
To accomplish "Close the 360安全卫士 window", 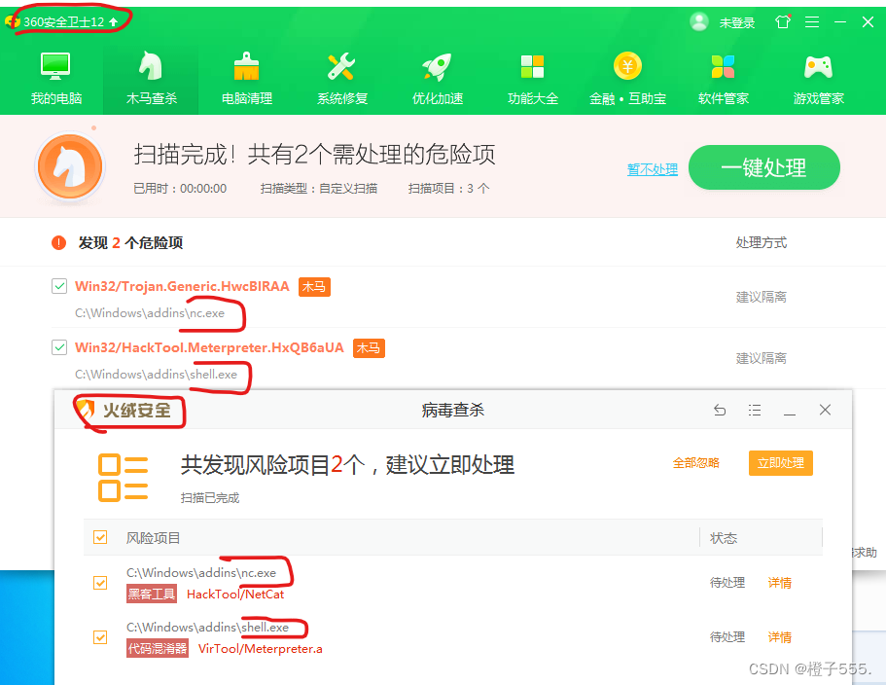I will [x=868, y=22].
